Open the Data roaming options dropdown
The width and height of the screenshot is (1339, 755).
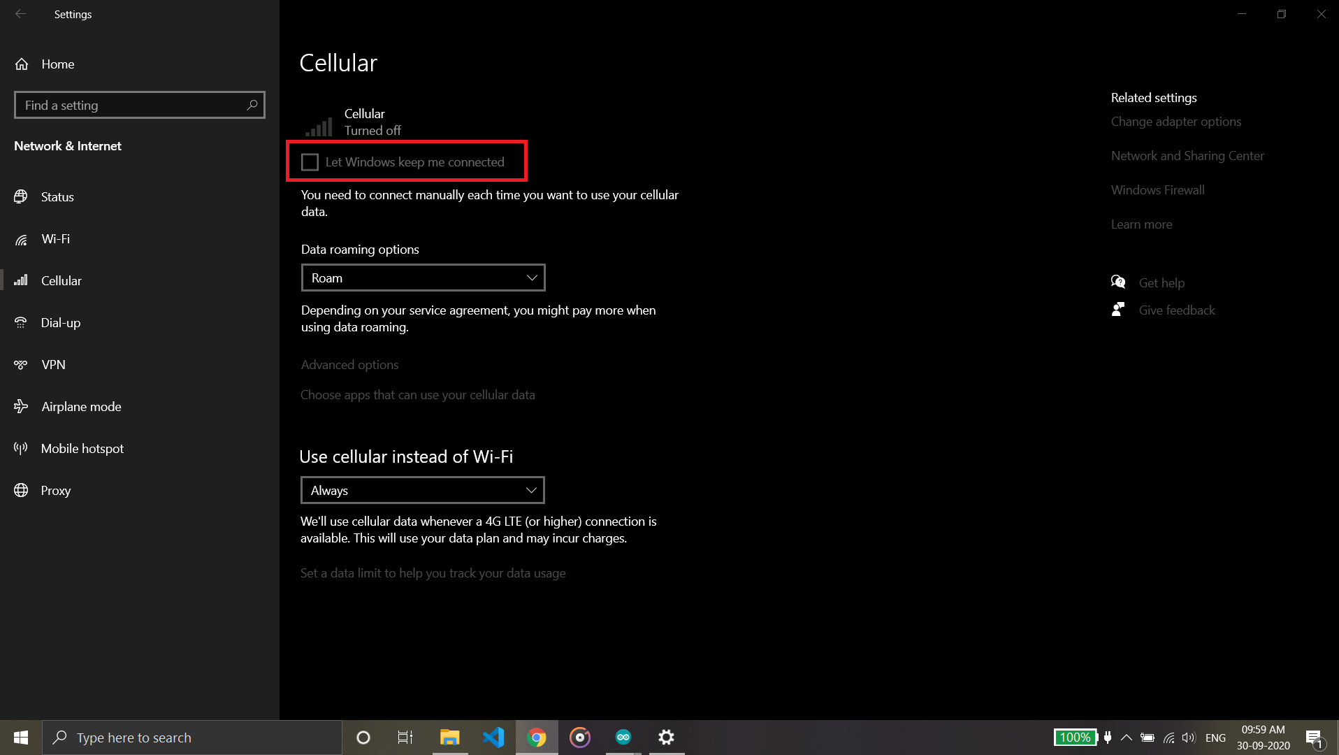click(x=423, y=278)
